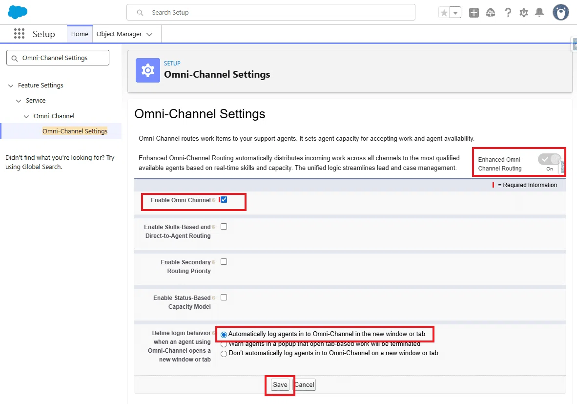Click the Cancel button
Viewport: 577px width, 404px height.
[x=305, y=384]
